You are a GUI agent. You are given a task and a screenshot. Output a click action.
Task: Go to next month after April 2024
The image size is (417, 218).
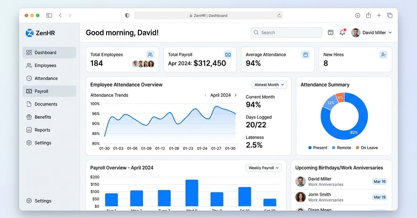[x=236, y=95]
